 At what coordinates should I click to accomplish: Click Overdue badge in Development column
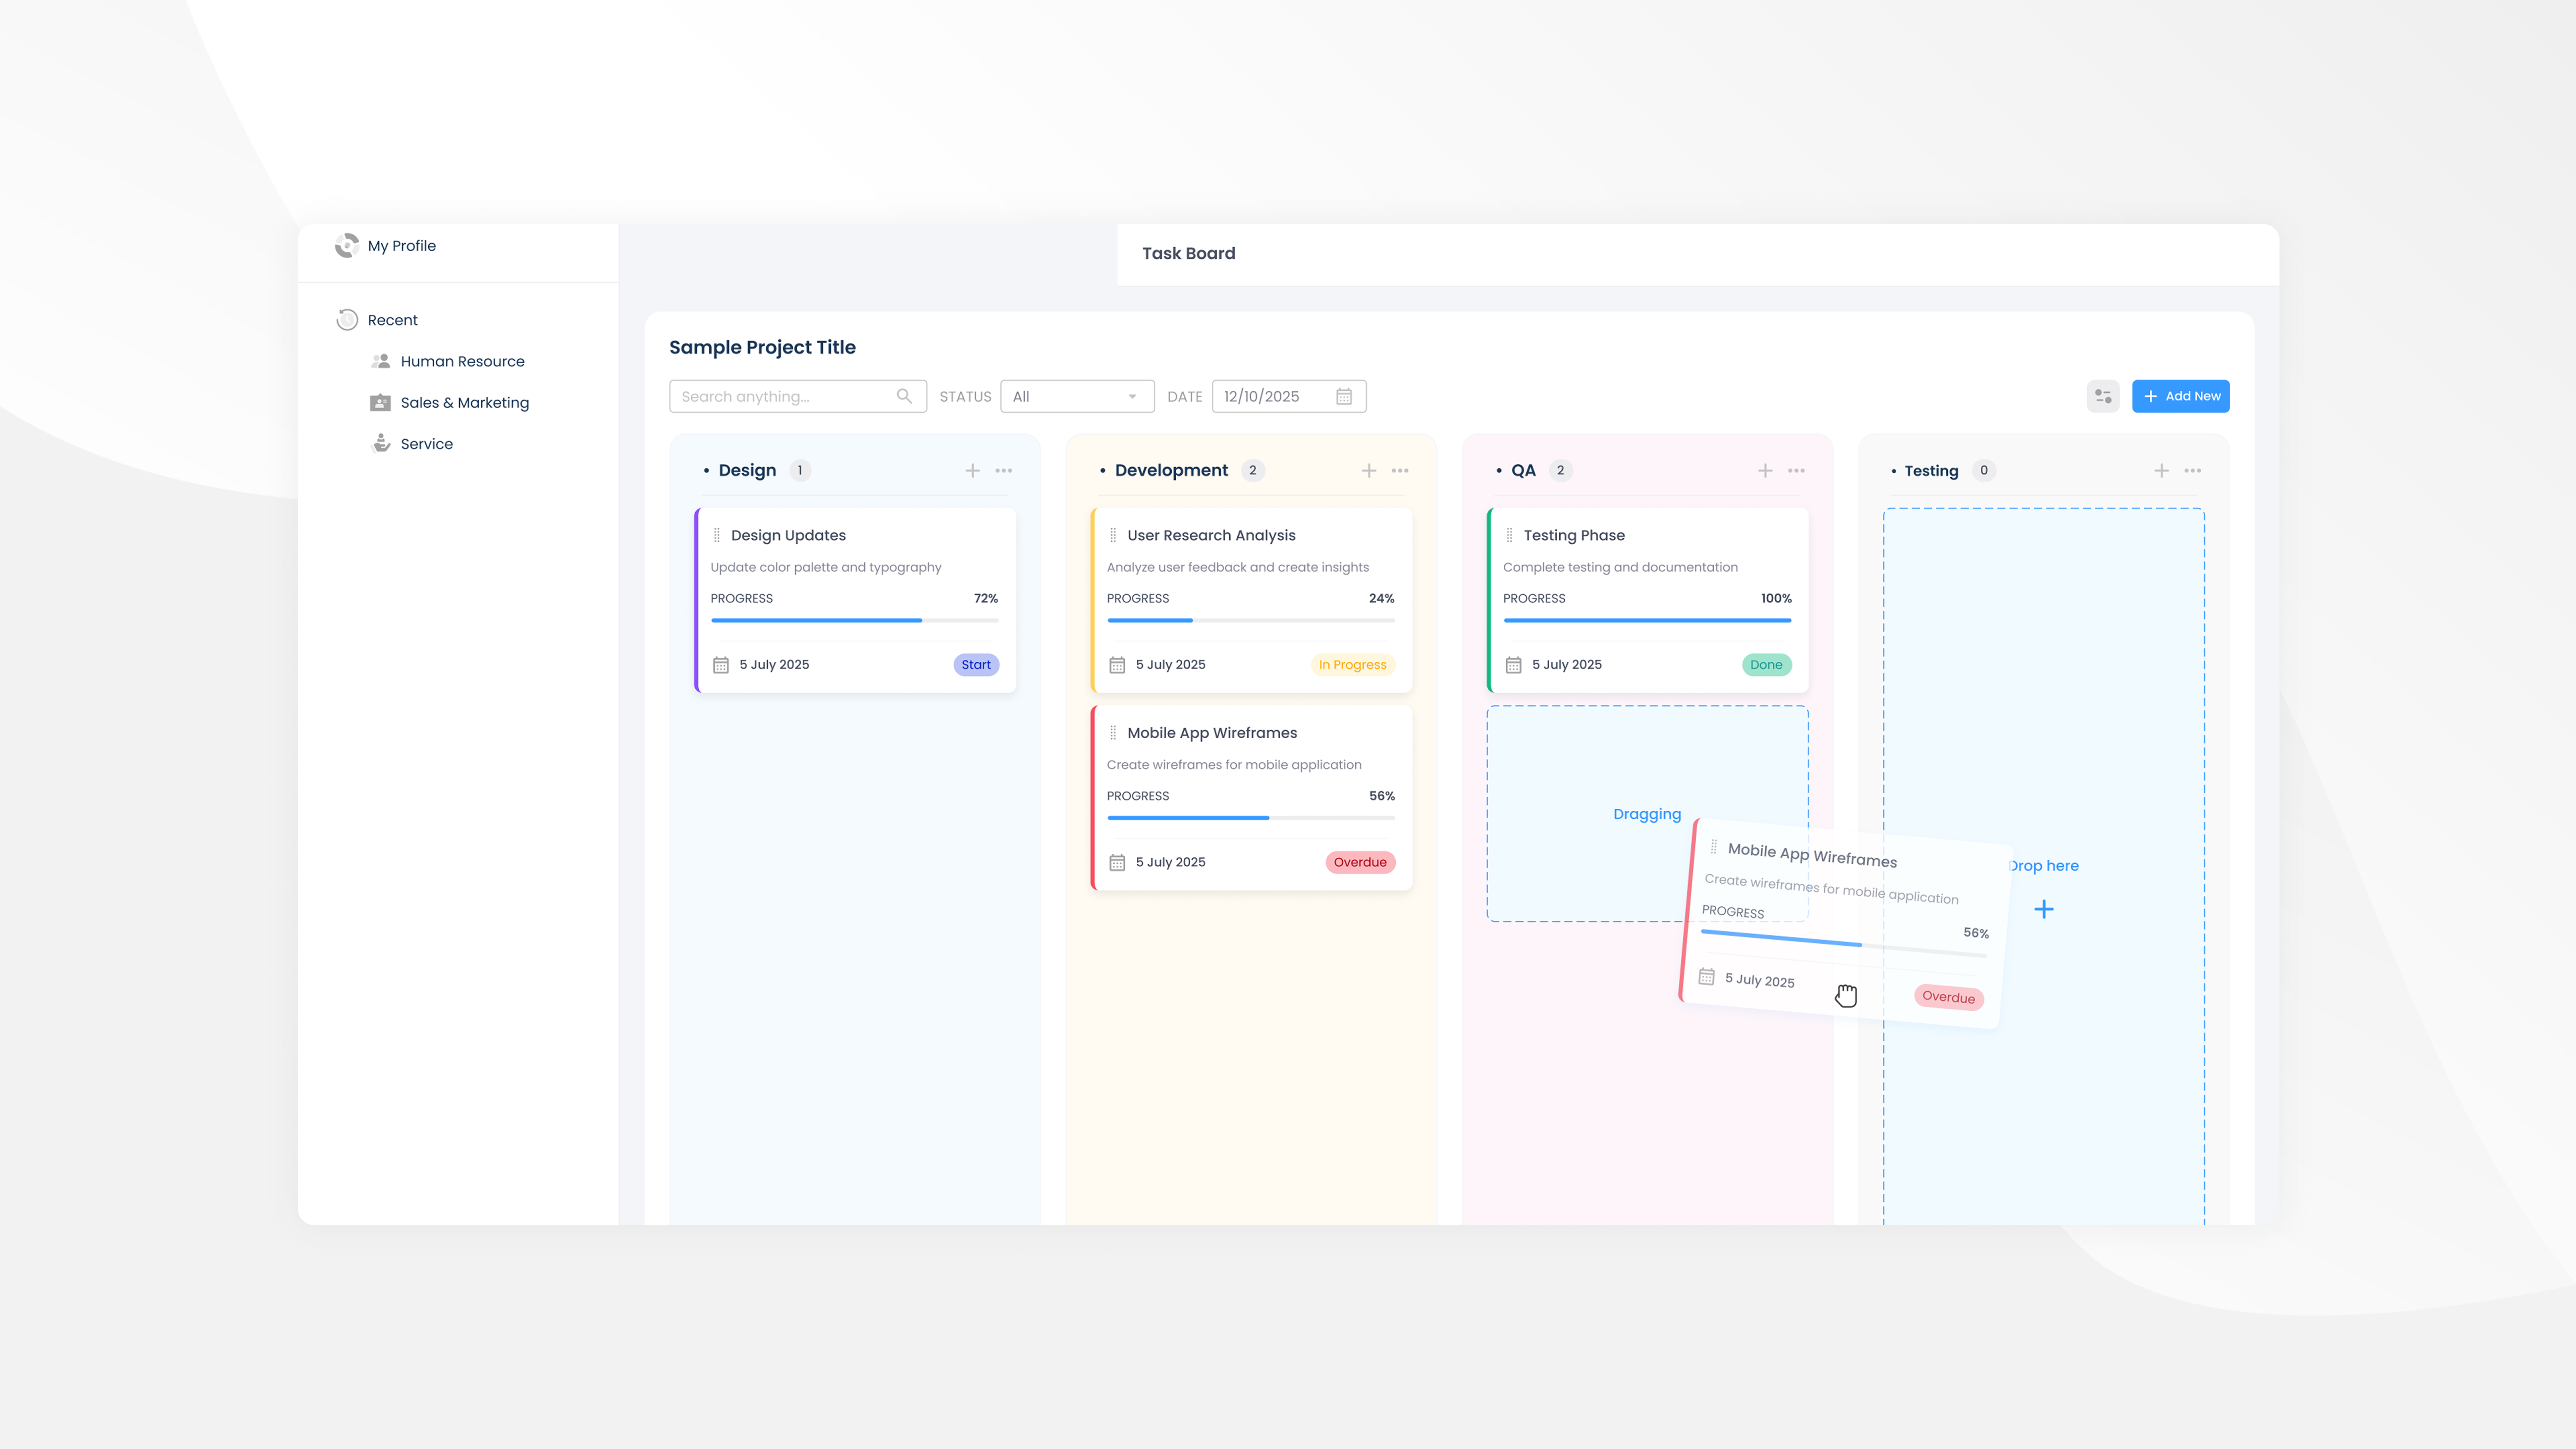pos(1360,862)
